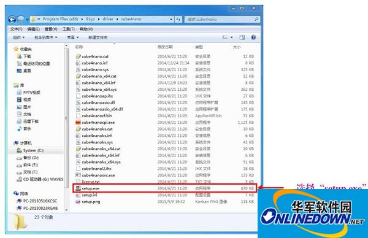Select file cube4nano.sys
The height and width of the screenshot is (238, 368).
pyautogui.click(x=95, y=69)
